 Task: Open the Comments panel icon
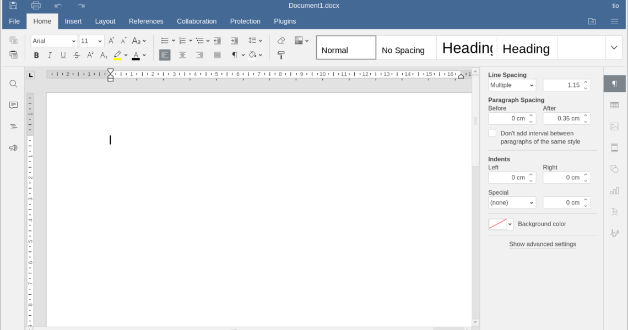click(13, 105)
